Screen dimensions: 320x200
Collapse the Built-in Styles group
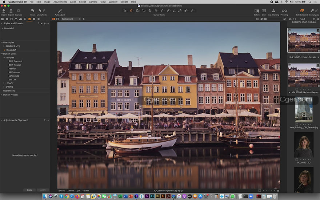(x=2, y=54)
